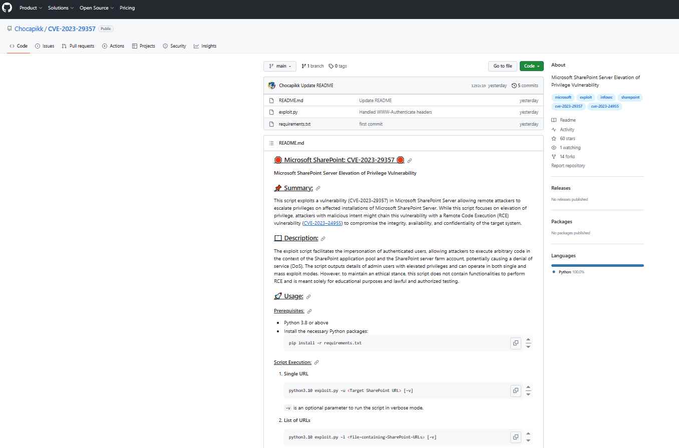The image size is (679, 448).
Task: Expand the Open Source menu
Action: (97, 8)
